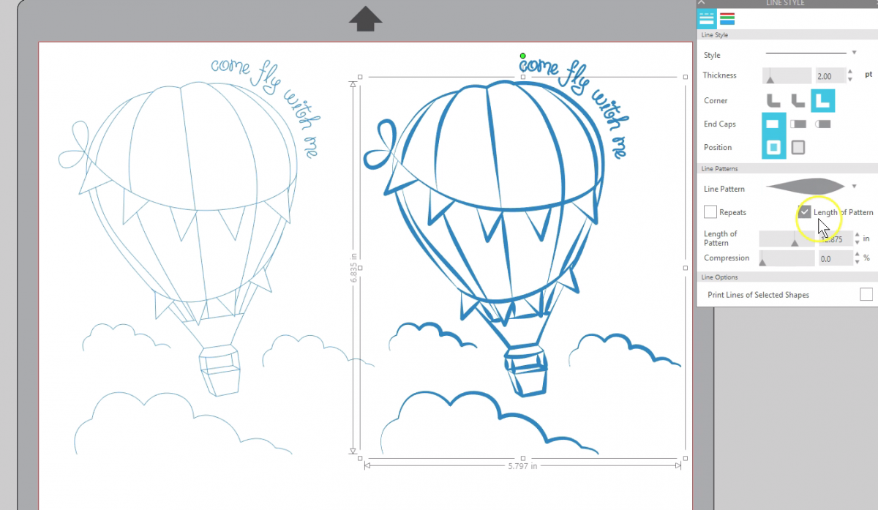Click the "6.835 in" height dimension label

[x=353, y=268]
